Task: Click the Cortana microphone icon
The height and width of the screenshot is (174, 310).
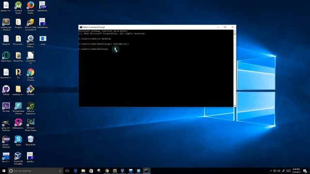Action: pyautogui.click(x=60, y=171)
